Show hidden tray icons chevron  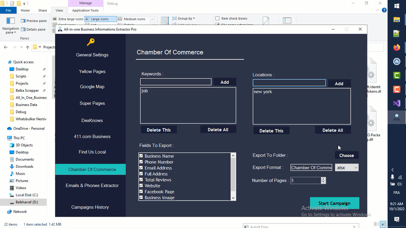[x=393, y=170]
